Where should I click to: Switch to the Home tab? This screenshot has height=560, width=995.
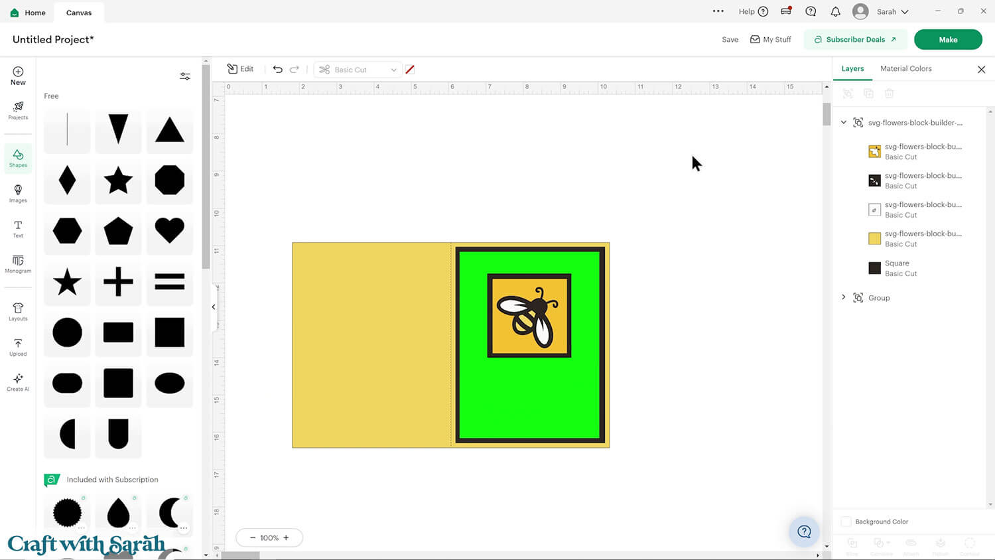point(28,13)
